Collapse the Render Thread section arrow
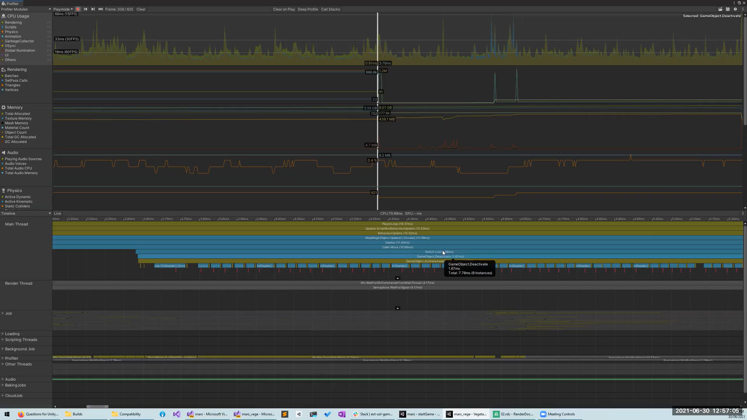The width and height of the screenshot is (747, 420). [x=397, y=308]
